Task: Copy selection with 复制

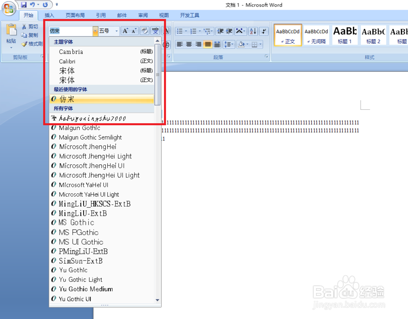Action: pyautogui.click(x=30, y=35)
